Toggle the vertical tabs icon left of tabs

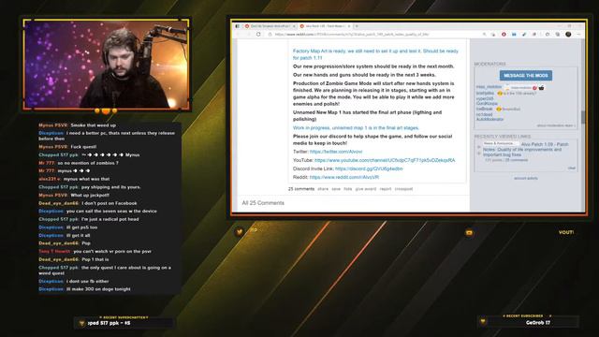(237, 26)
